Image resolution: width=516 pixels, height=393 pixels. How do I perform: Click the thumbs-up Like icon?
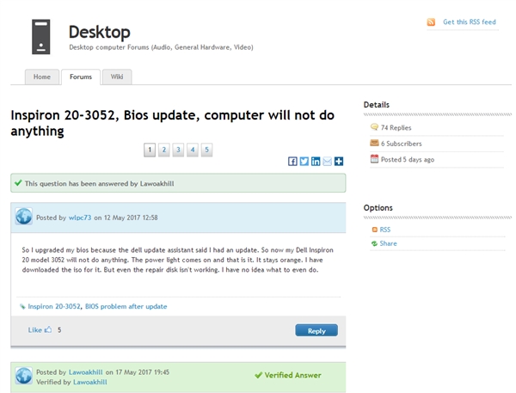[47, 329]
